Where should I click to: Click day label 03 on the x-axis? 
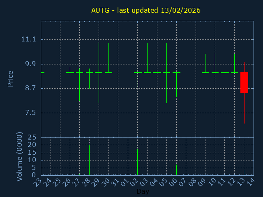[x=144, y=182]
